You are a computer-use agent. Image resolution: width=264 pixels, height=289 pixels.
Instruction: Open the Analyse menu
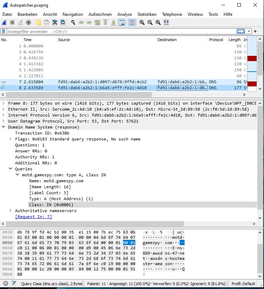pos(124,14)
